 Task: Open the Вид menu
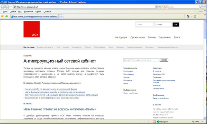(20, 12)
